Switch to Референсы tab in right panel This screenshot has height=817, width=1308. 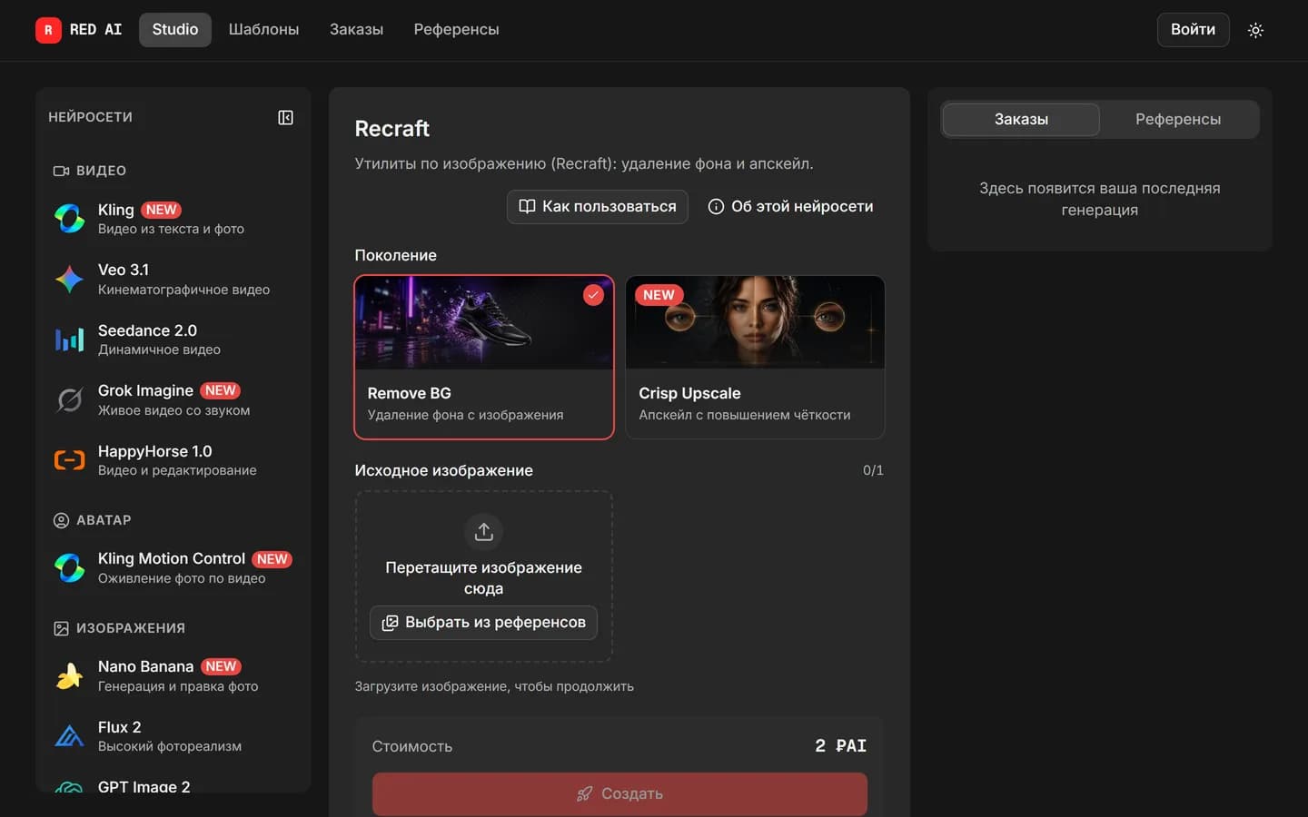click(x=1178, y=119)
